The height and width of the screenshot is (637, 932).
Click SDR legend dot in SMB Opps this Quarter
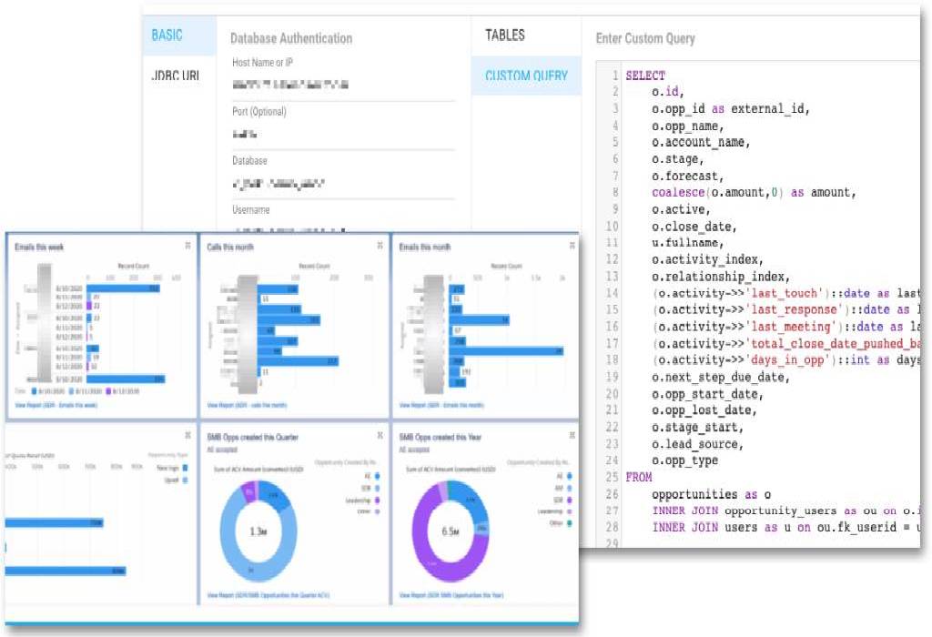tap(377, 489)
